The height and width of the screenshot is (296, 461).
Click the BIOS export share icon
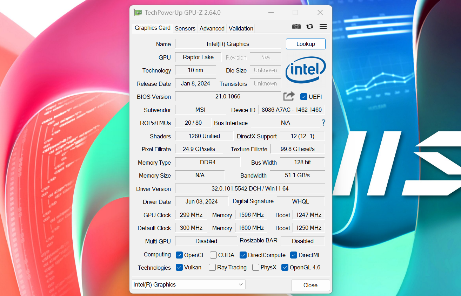pyautogui.click(x=289, y=96)
